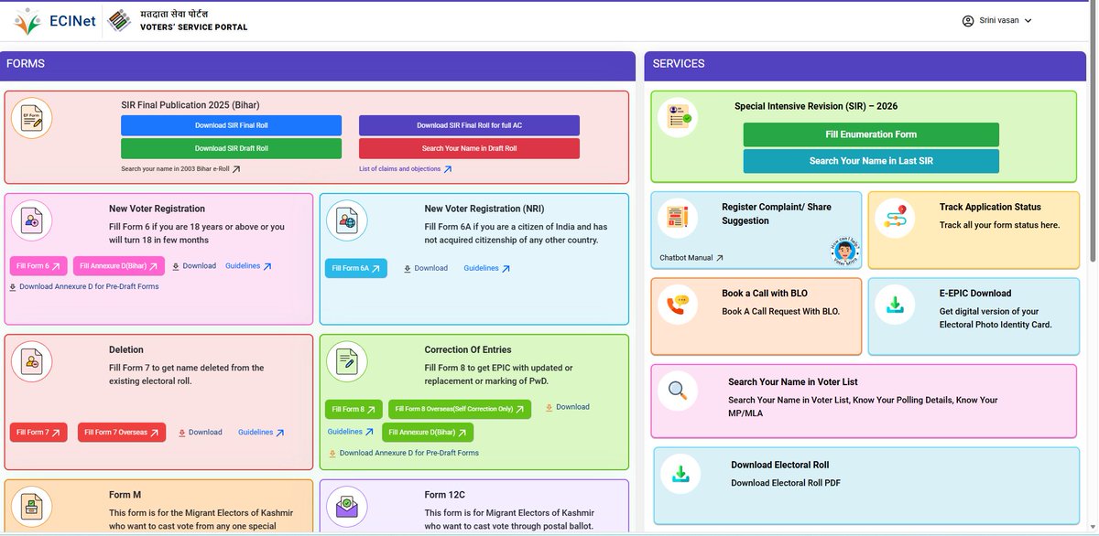Download the Form 6A file
This screenshot has width=1099, height=536.
click(x=426, y=268)
